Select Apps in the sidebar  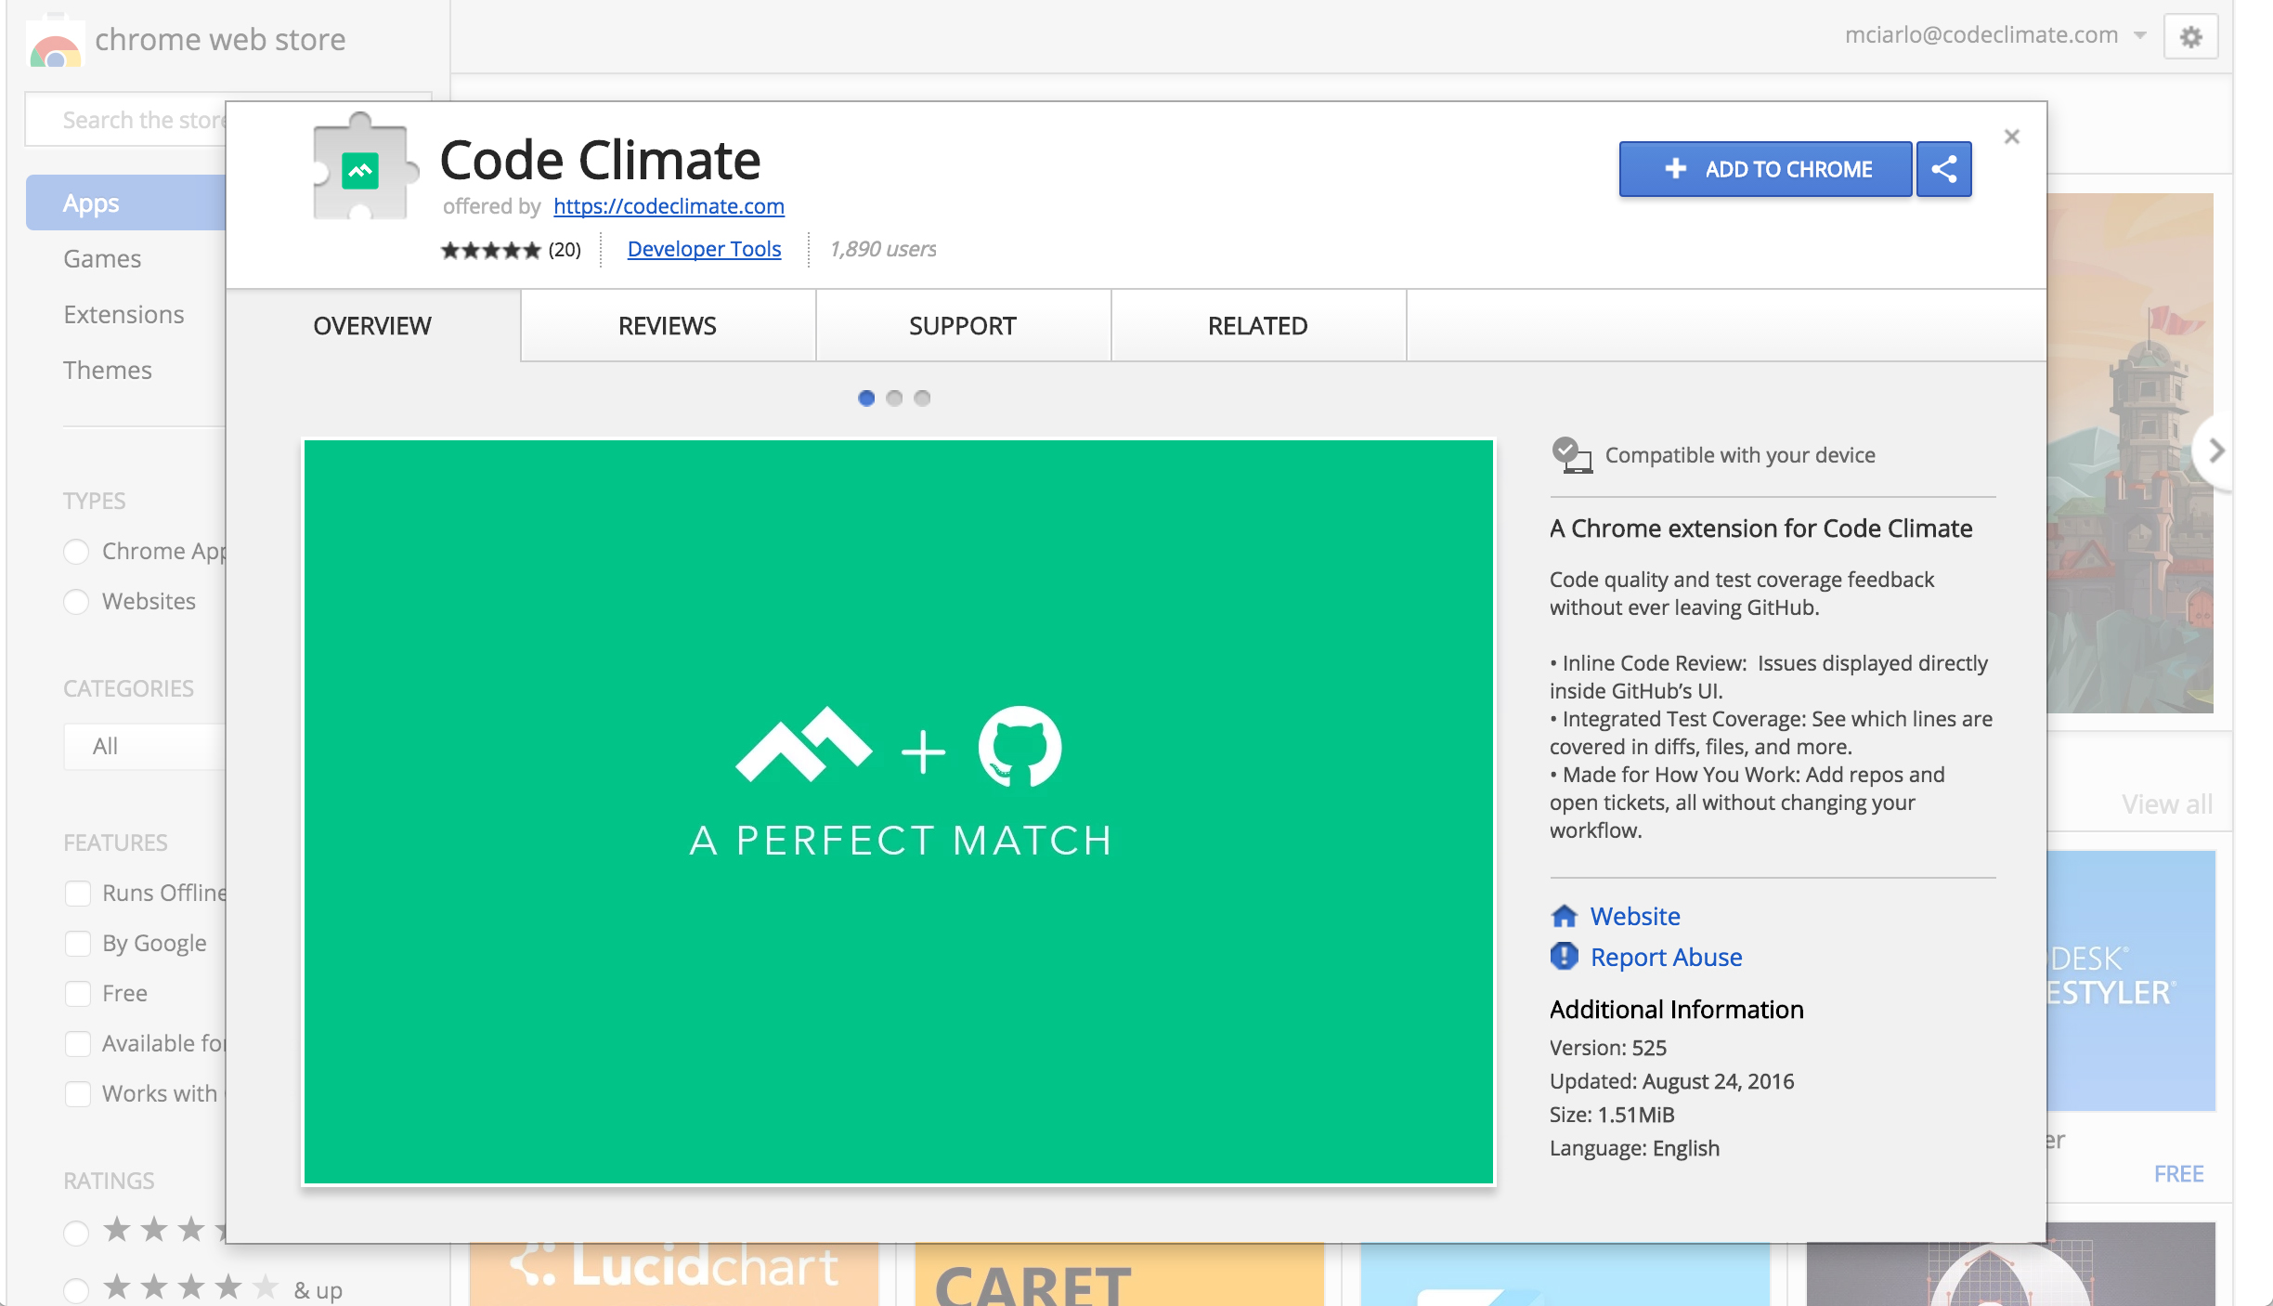pos(126,202)
